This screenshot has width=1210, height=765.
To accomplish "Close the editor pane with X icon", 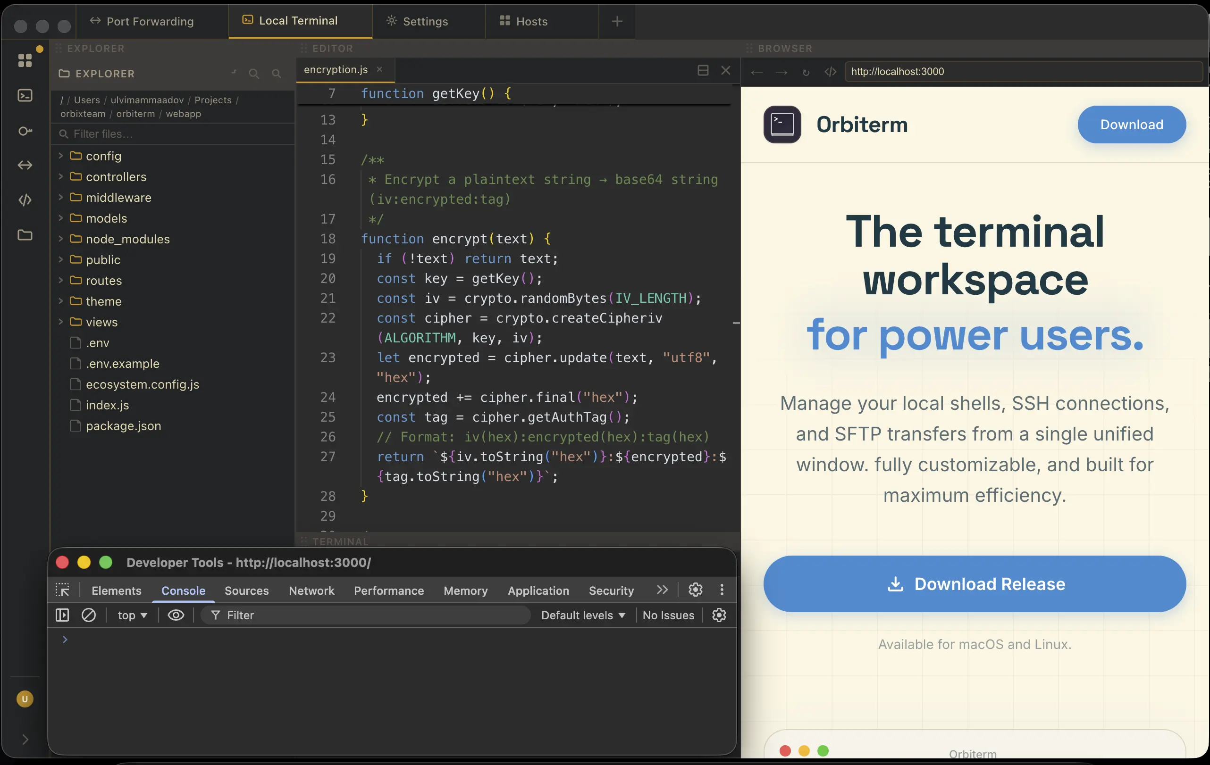I will (x=726, y=70).
